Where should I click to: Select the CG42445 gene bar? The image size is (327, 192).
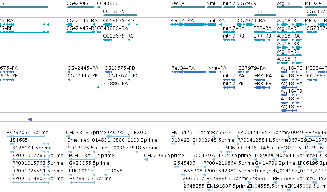[x=80, y=7]
